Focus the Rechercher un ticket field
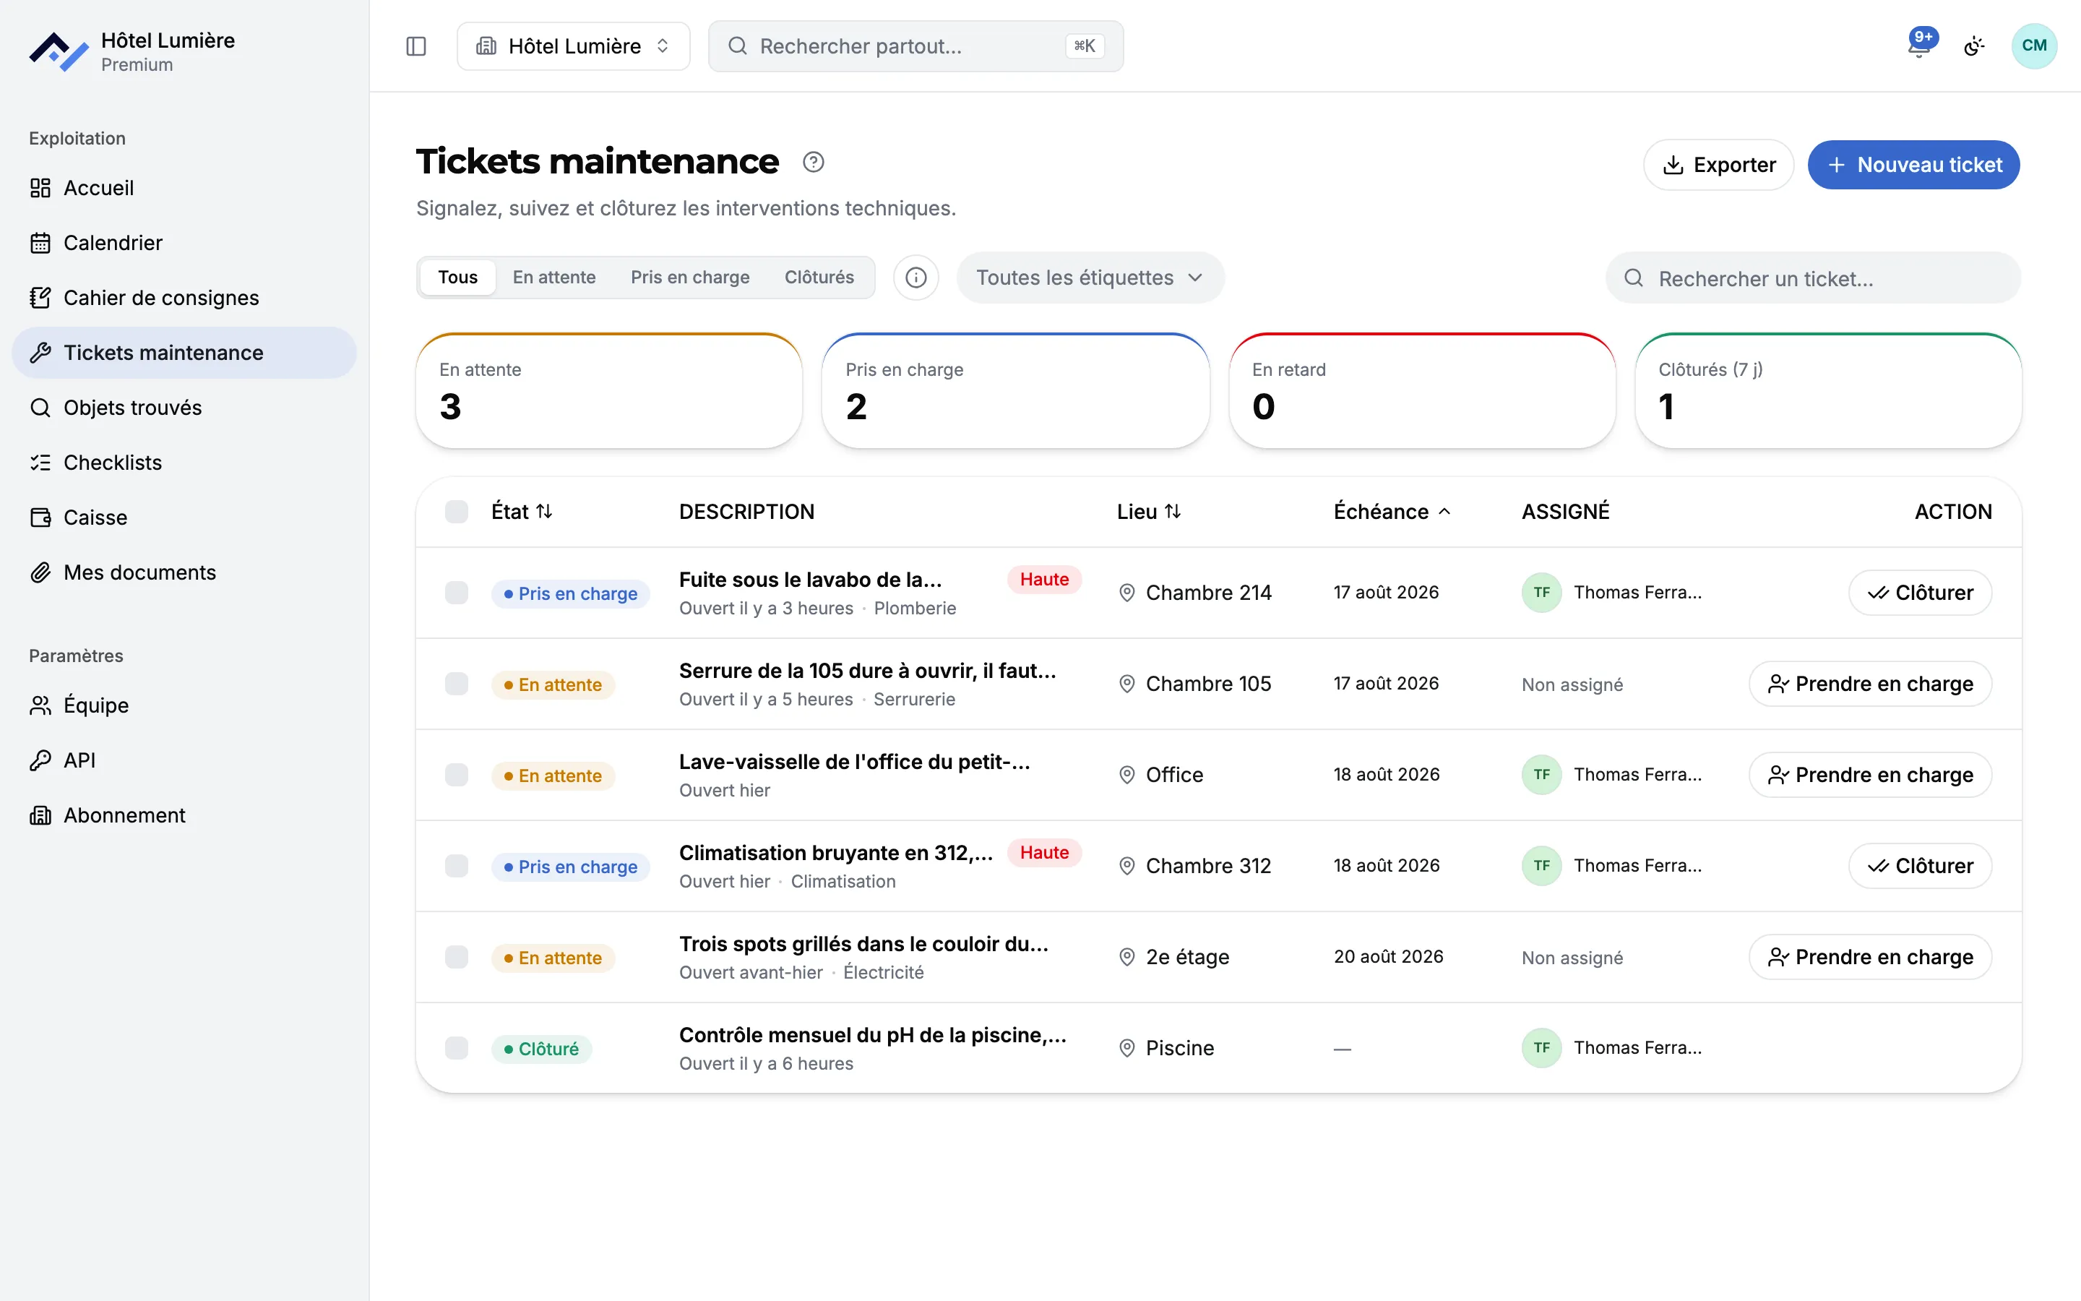Image resolution: width=2081 pixels, height=1301 pixels. pyautogui.click(x=1813, y=278)
